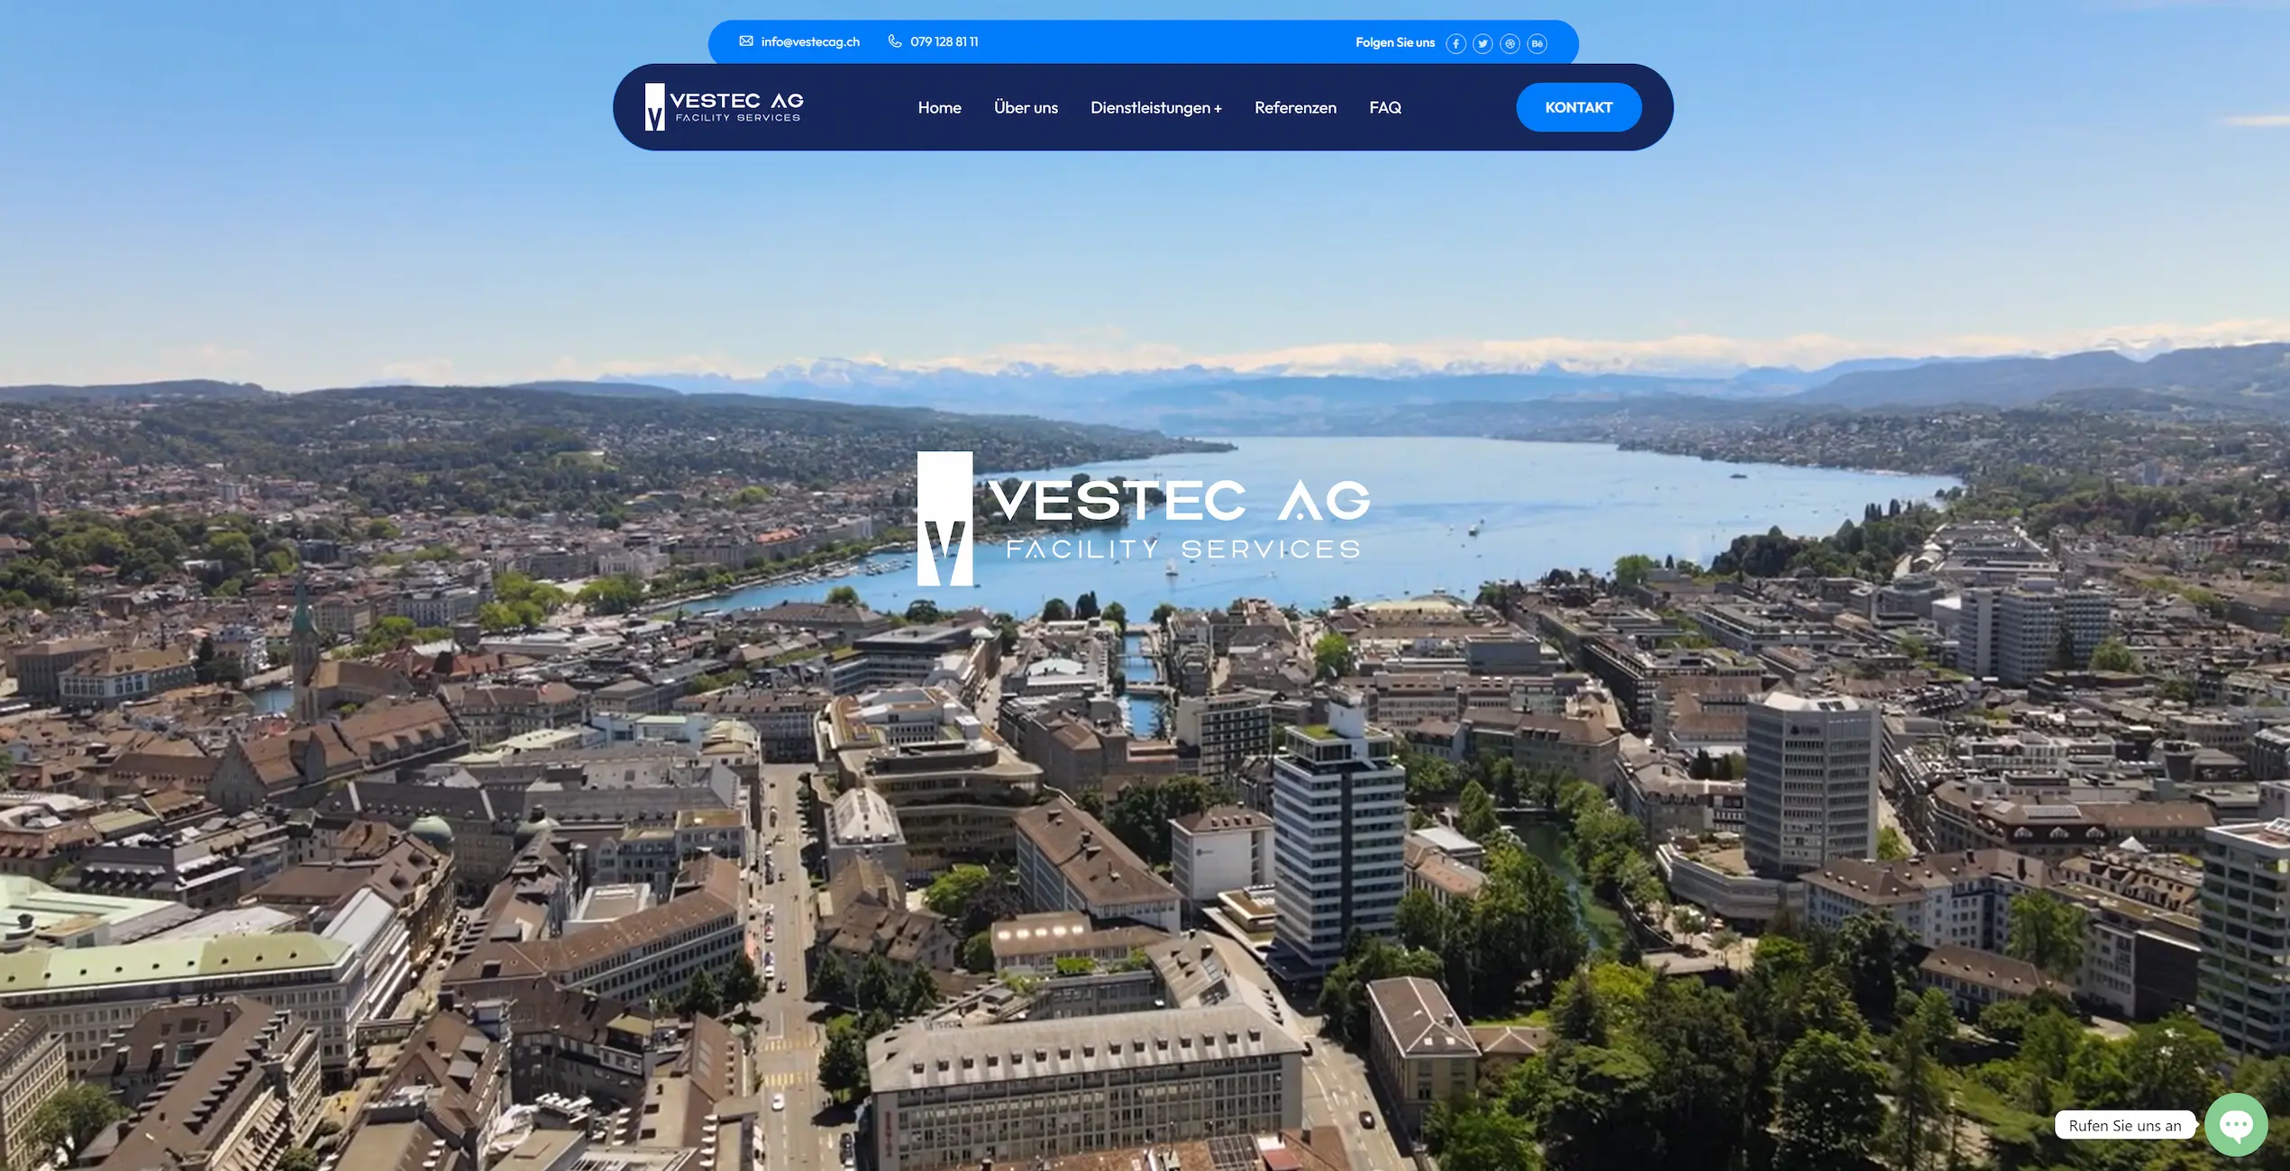Open the FAQ menu item
This screenshot has width=2290, height=1171.
[1385, 107]
